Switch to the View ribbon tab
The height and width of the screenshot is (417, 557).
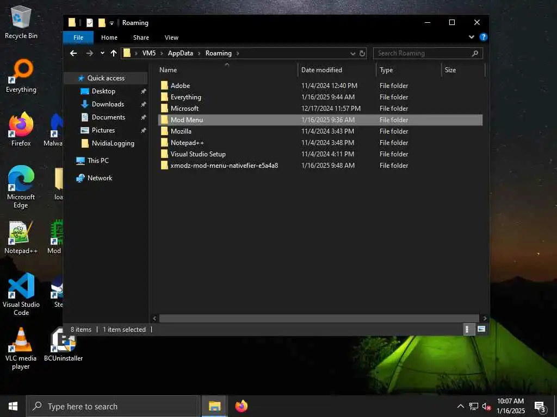coord(171,37)
